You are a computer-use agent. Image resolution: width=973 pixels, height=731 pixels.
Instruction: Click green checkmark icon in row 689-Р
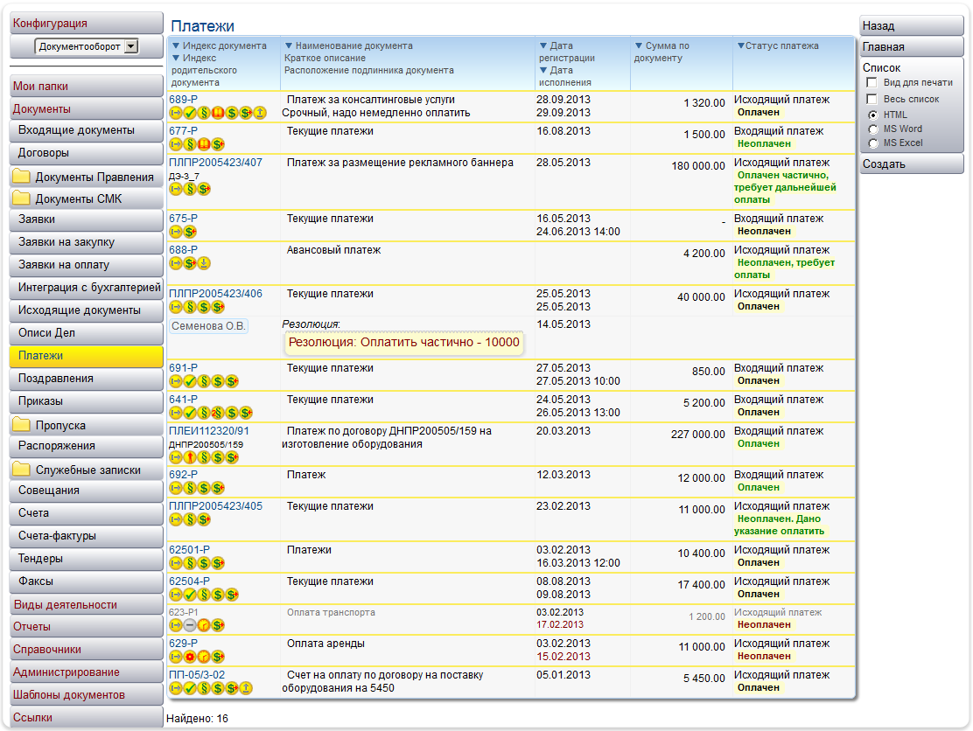[x=190, y=113]
